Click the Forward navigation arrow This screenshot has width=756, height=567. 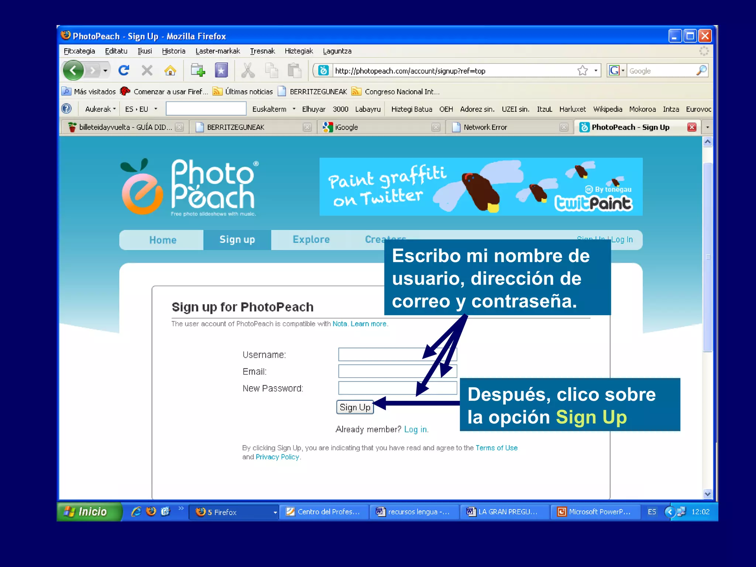[93, 70]
